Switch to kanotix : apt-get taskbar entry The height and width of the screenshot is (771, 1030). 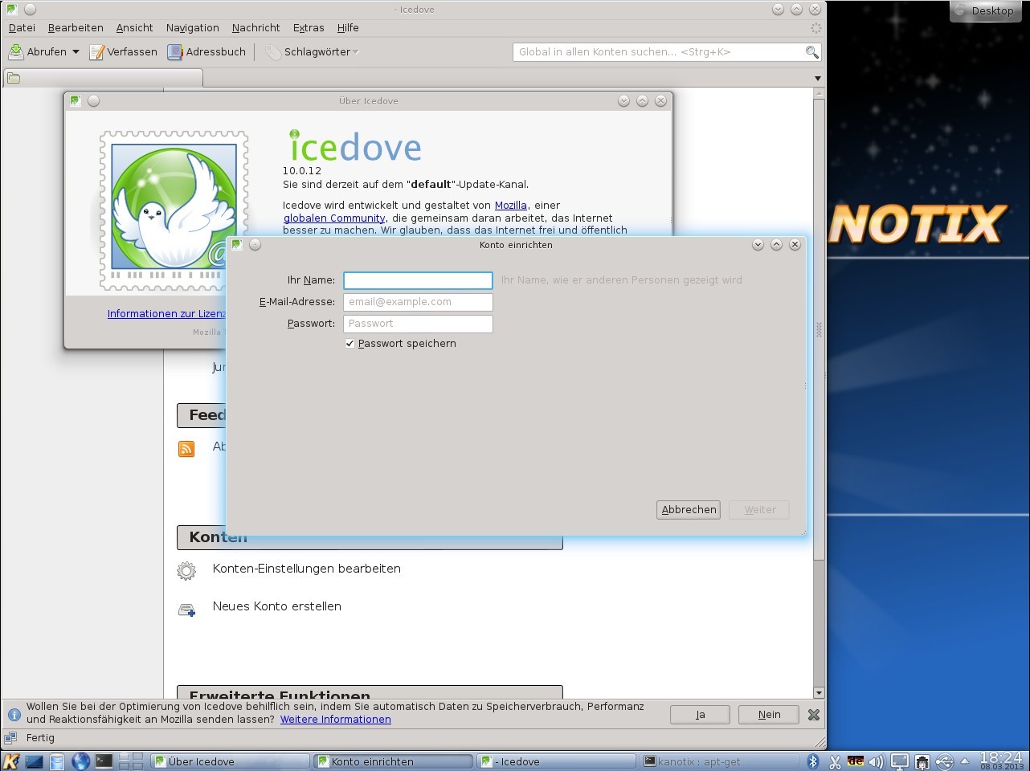720,761
